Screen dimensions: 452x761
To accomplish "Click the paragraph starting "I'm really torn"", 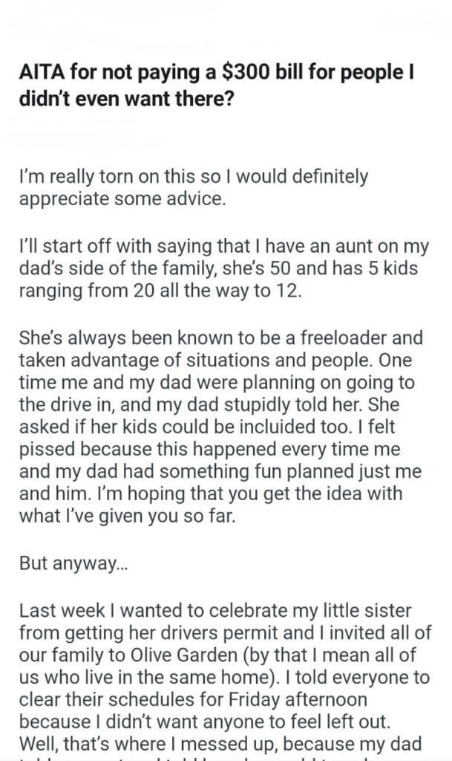I will click(193, 177).
